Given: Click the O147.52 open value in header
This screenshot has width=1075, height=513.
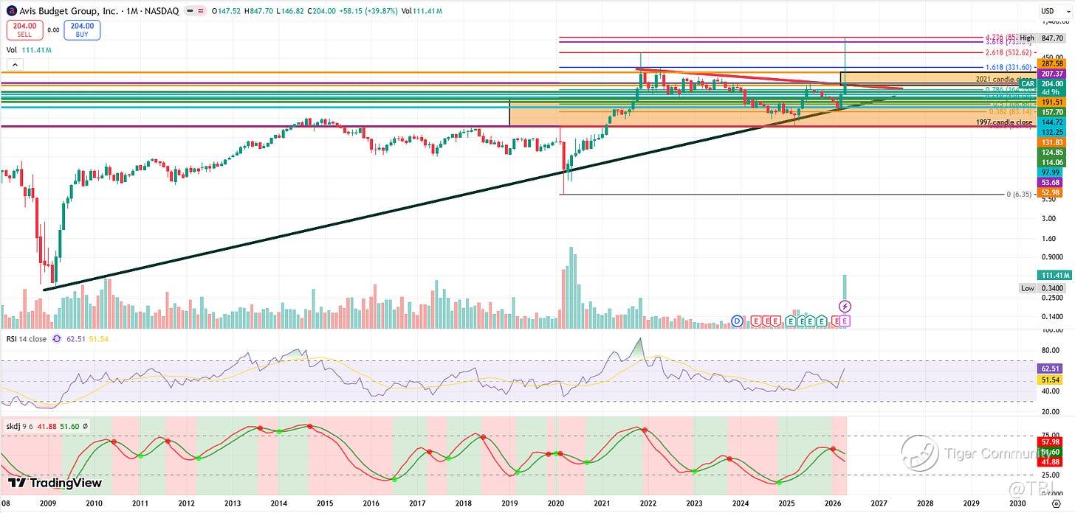Looking at the screenshot, I should (x=225, y=11).
